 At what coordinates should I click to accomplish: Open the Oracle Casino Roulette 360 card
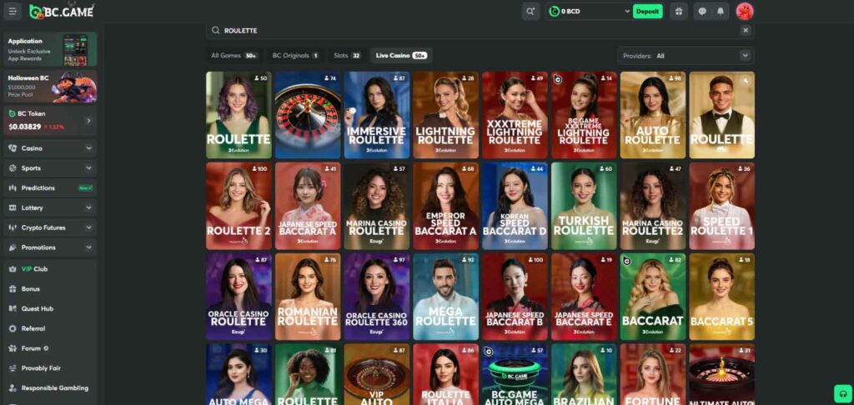point(376,297)
